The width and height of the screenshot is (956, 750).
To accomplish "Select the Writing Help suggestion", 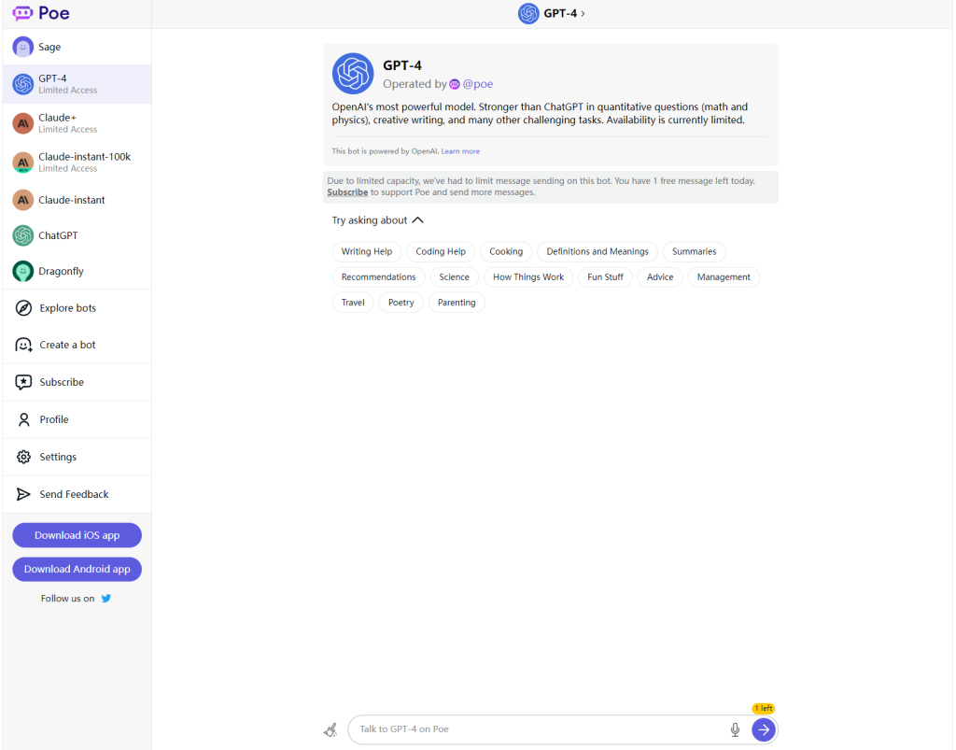I will tap(366, 251).
